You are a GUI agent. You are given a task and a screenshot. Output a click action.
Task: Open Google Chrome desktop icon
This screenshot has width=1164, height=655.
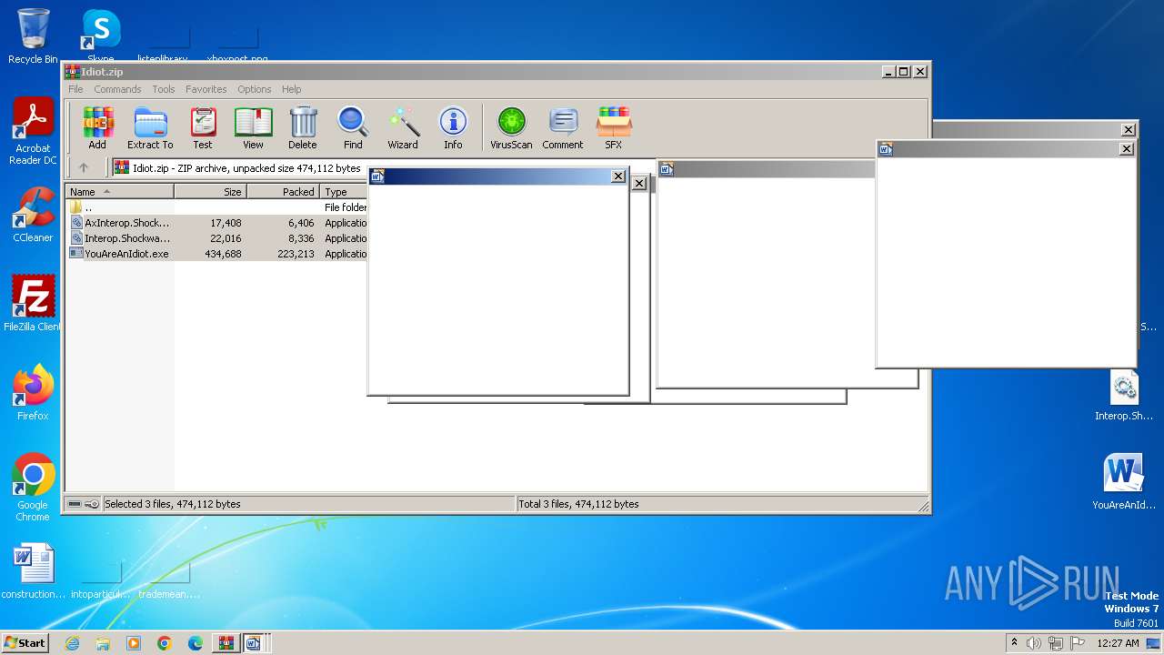click(x=33, y=488)
